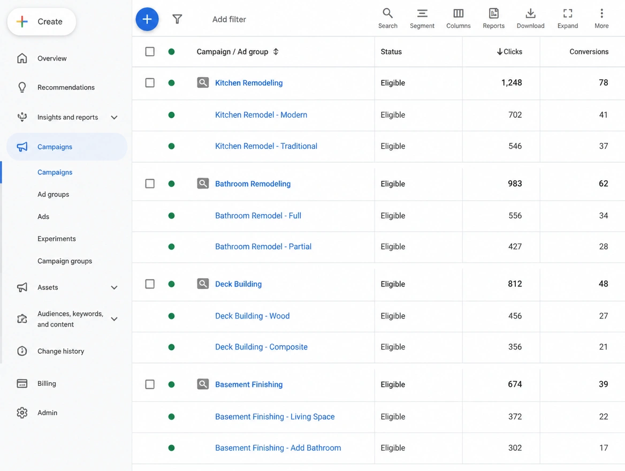Click the Insights and reports icon
Viewport: 625px width, 471px height.
point(22,117)
